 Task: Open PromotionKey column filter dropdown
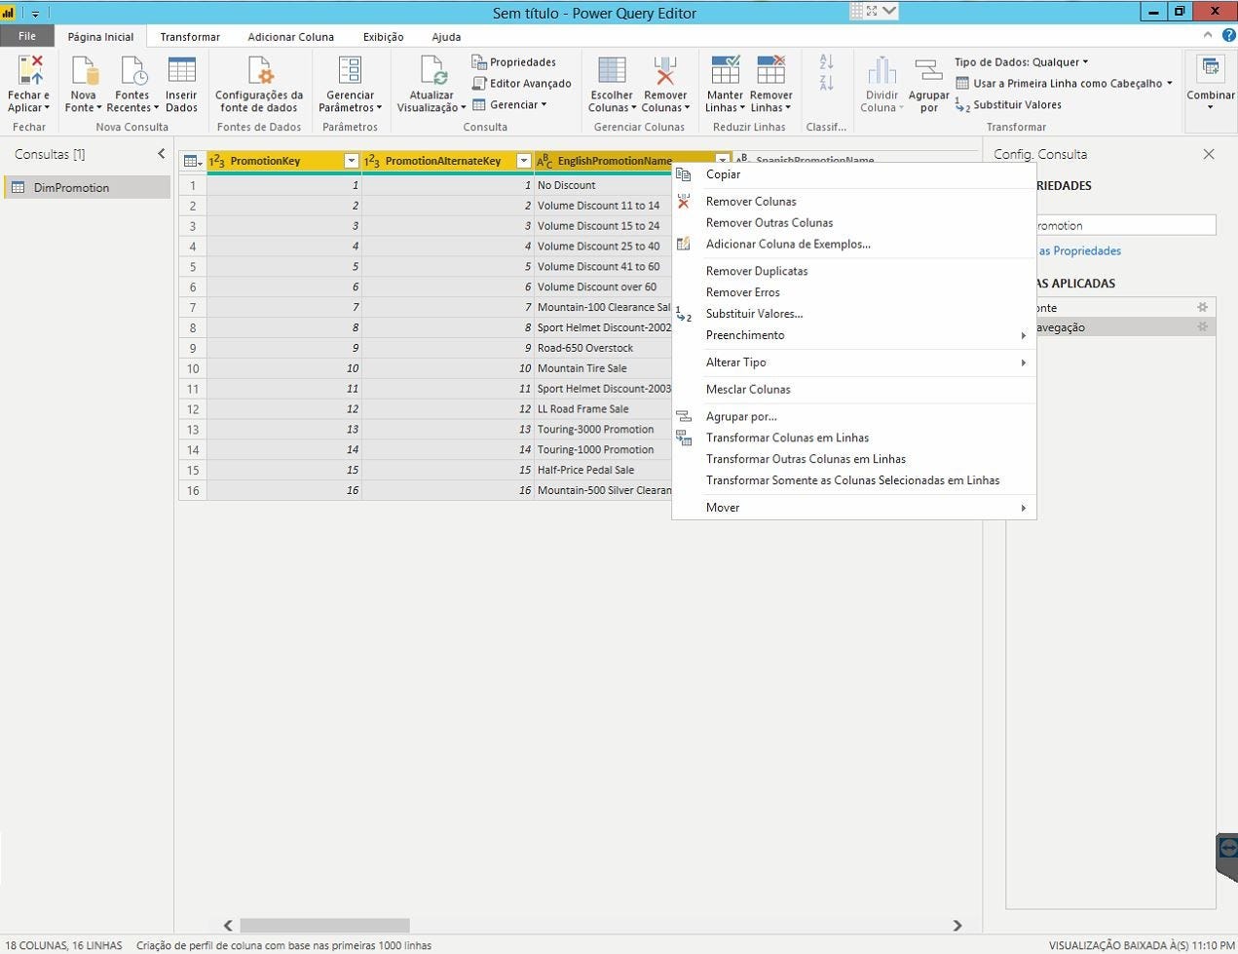coord(352,161)
